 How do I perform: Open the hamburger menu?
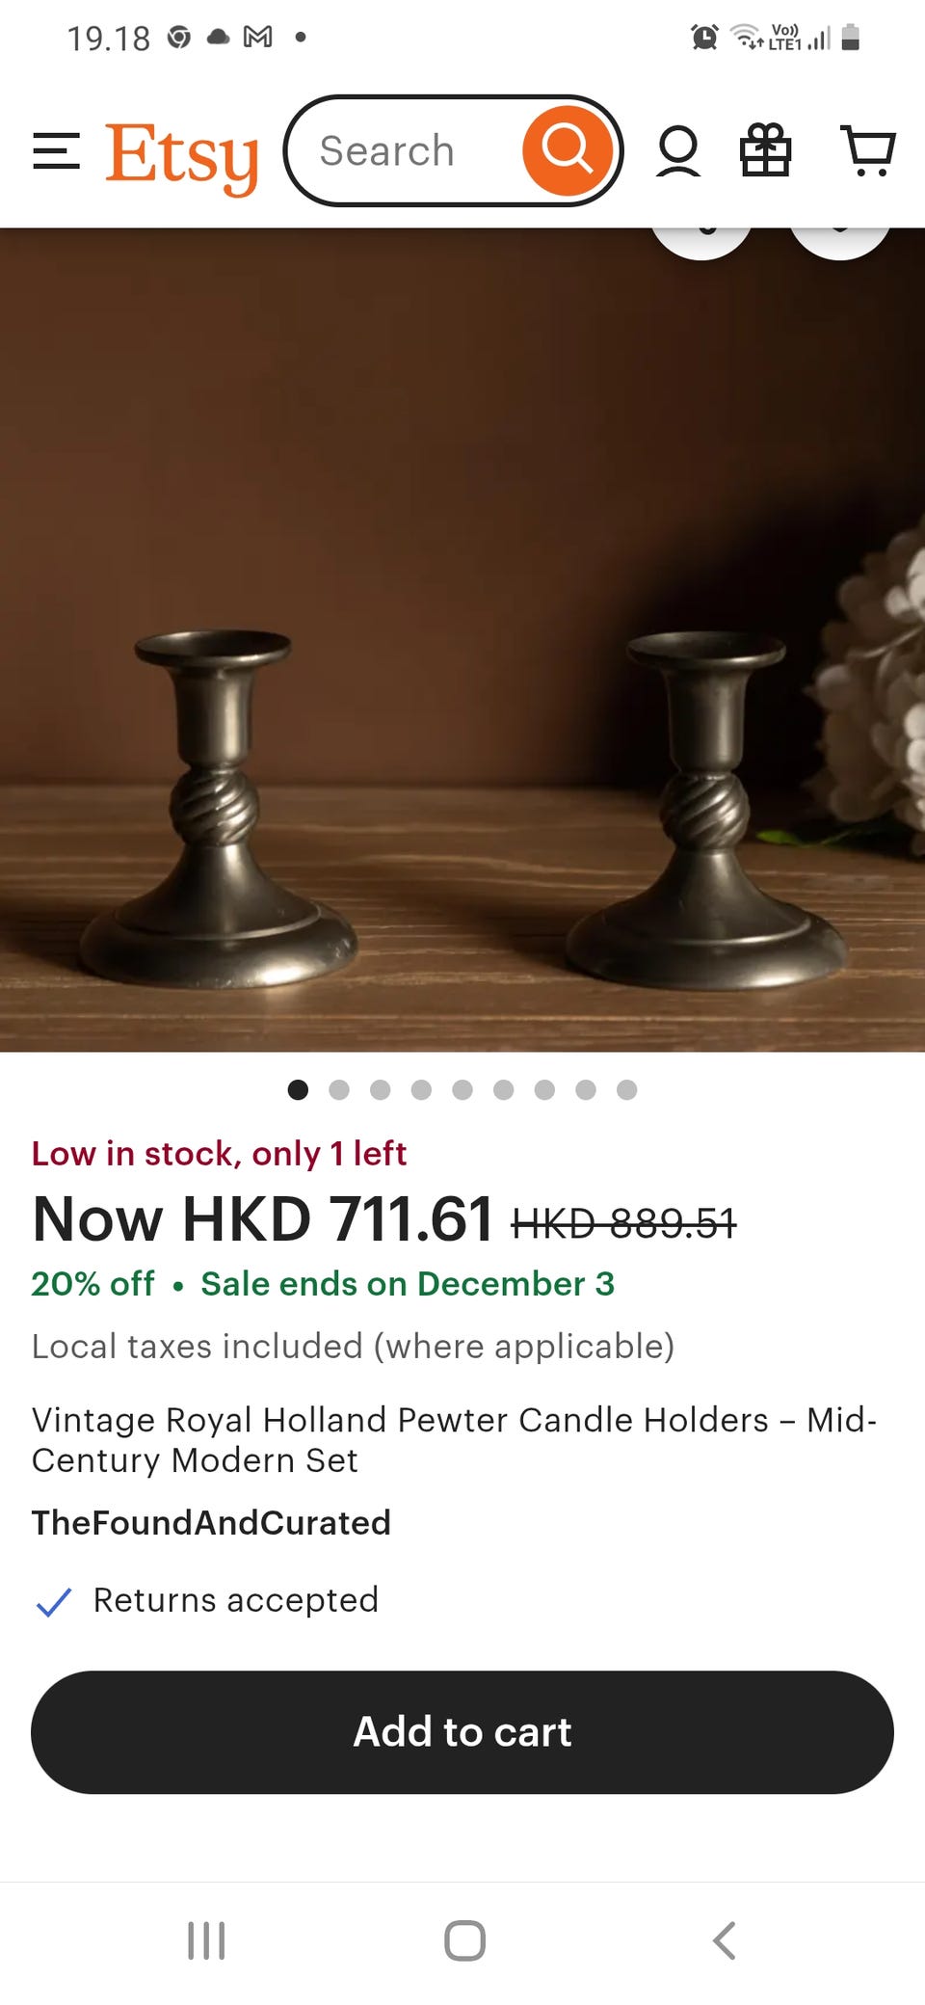56,151
